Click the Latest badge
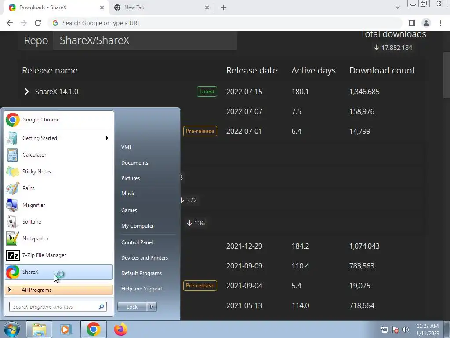Screen dimensions: 450x338 point(207,92)
